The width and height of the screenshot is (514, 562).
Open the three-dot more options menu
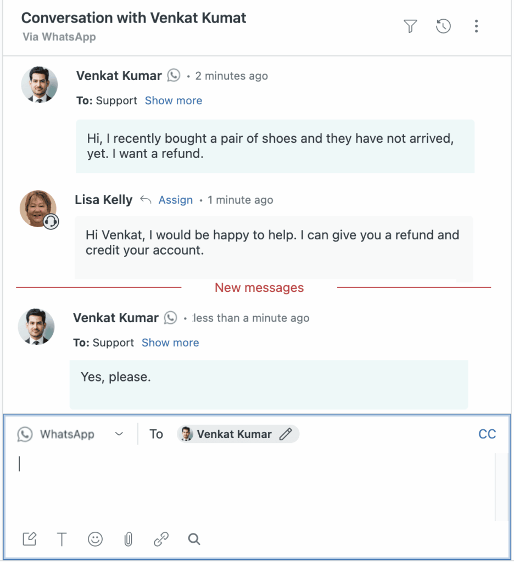[476, 26]
